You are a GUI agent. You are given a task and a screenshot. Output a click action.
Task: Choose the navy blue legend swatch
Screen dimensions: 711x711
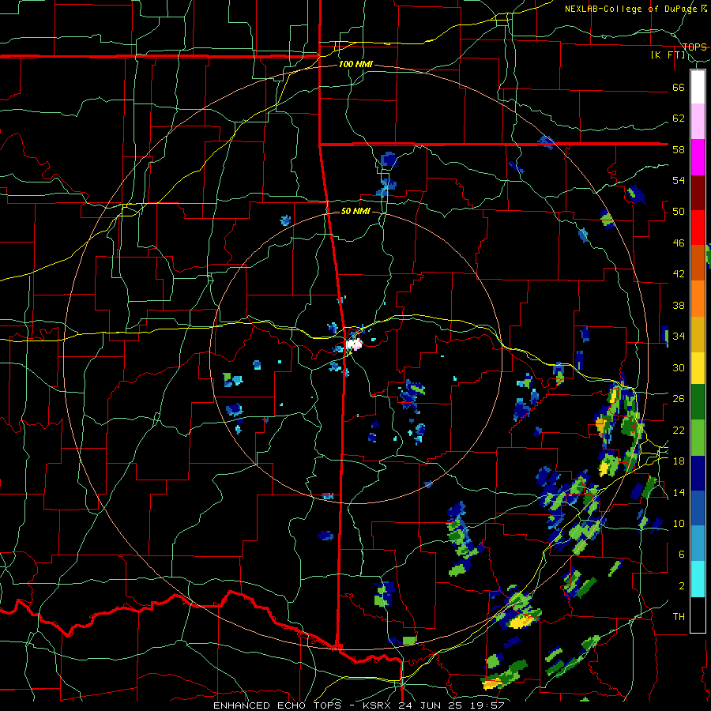698,473
